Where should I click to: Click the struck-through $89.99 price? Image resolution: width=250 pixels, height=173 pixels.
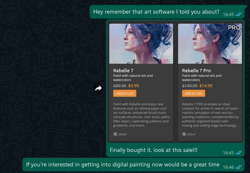pos(120,86)
